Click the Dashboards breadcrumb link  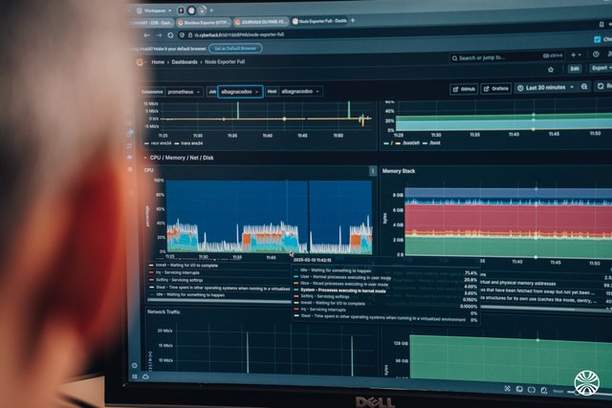click(185, 61)
